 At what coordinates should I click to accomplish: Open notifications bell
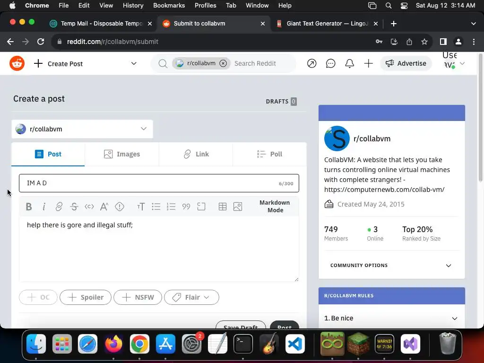[x=349, y=64]
